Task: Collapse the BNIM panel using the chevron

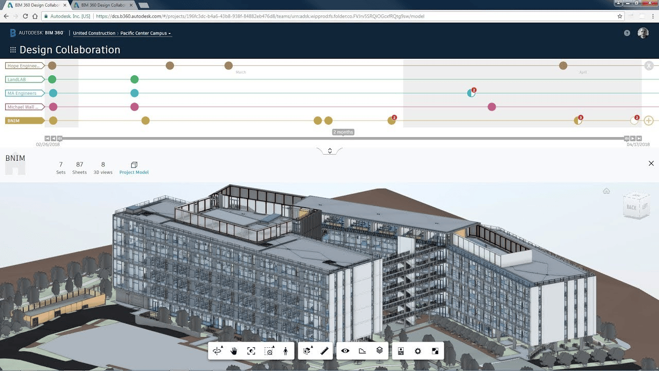Action: tap(329, 151)
